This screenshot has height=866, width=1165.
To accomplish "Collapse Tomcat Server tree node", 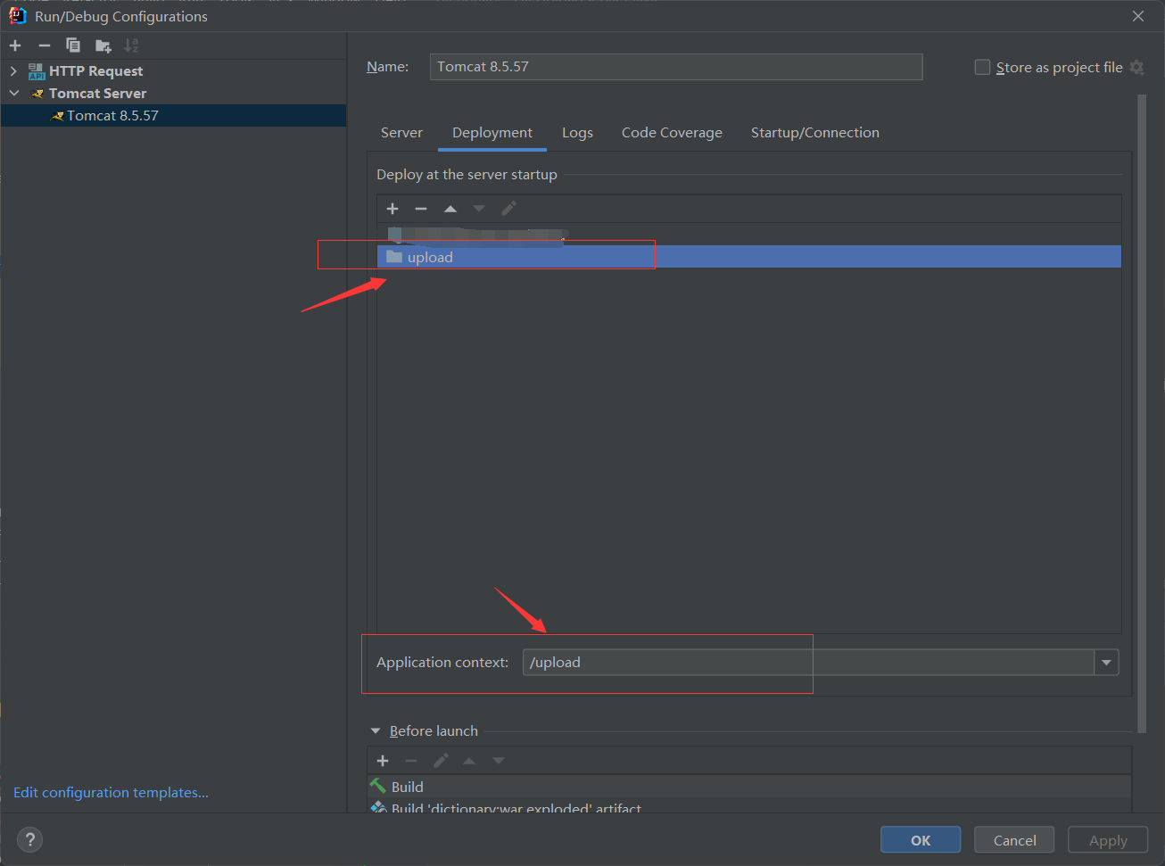I will coord(14,94).
